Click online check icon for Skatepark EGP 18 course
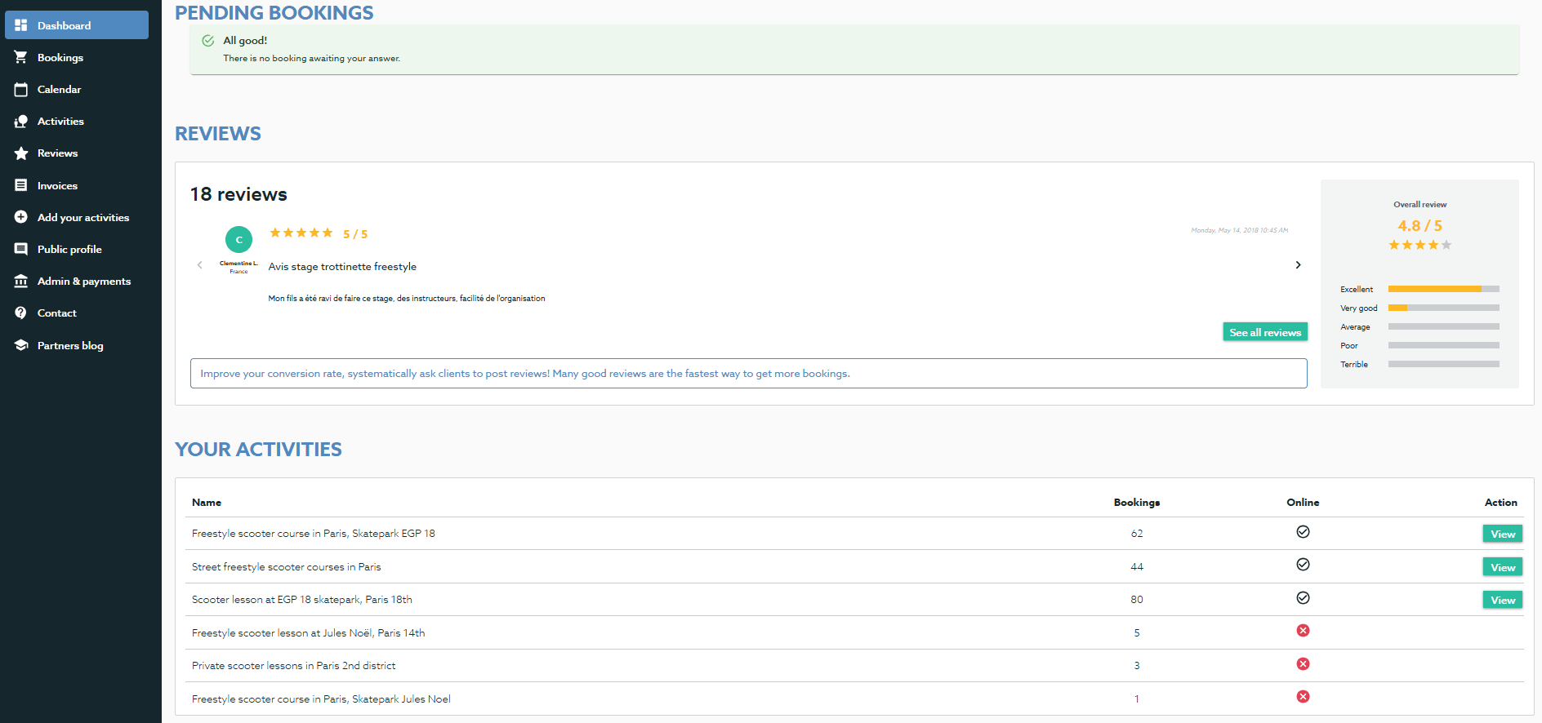Screen dimensions: 1542x723 [x=1303, y=532]
